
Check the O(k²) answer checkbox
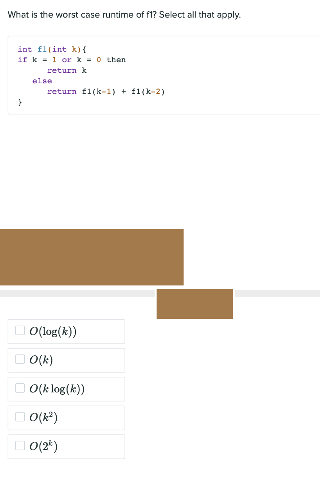(20, 417)
